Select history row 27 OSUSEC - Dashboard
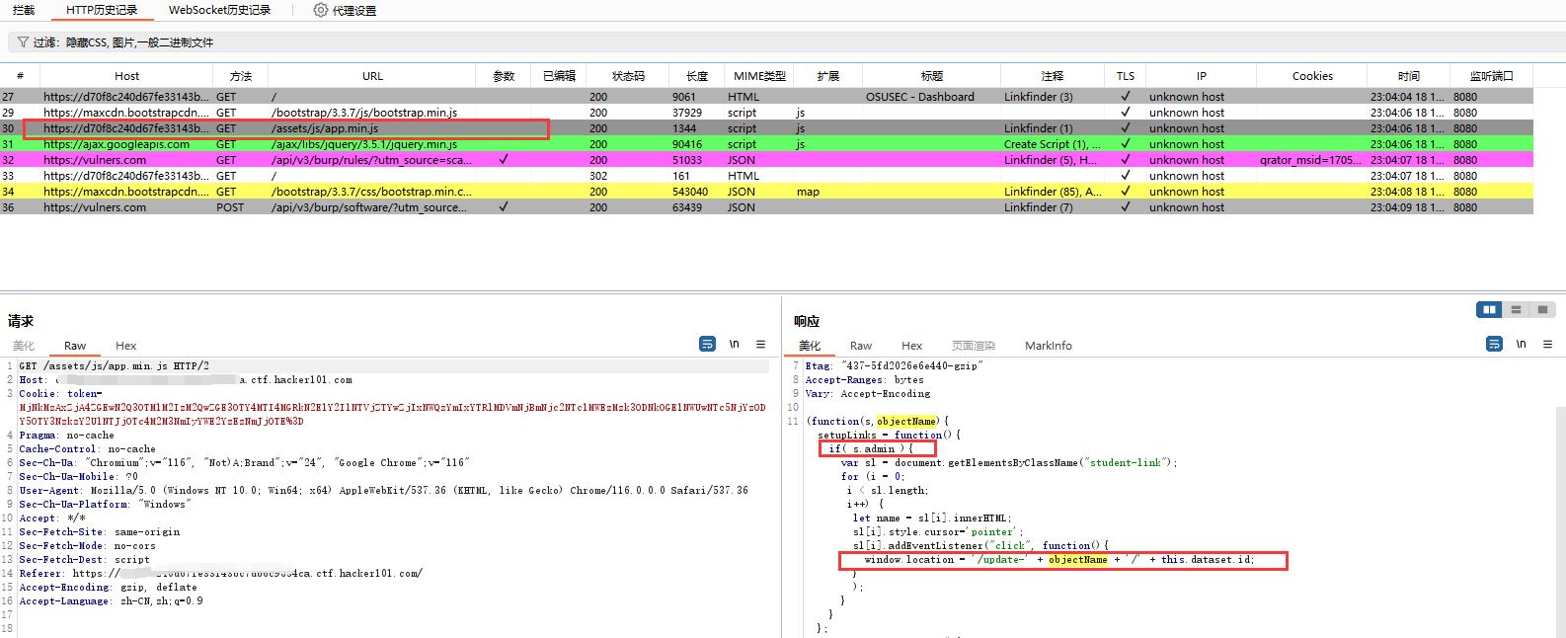Screen dimensions: 1566x638 (x=766, y=97)
